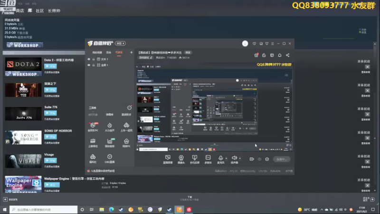Screen dimensions: 380x214
Task: Click the 修改 button next to stream title
Action: (x=188, y=52)
